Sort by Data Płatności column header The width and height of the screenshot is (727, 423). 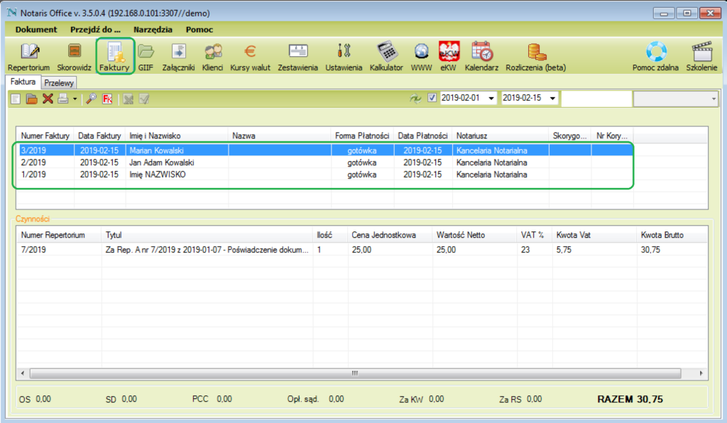(422, 136)
